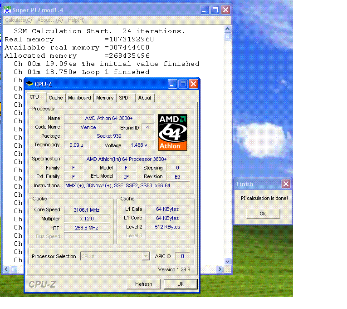This screenshot has height=309, width=347.
Task: Open the About...(A) menu in Super PI
Action: pyautogui.click(x=50, y=20)
